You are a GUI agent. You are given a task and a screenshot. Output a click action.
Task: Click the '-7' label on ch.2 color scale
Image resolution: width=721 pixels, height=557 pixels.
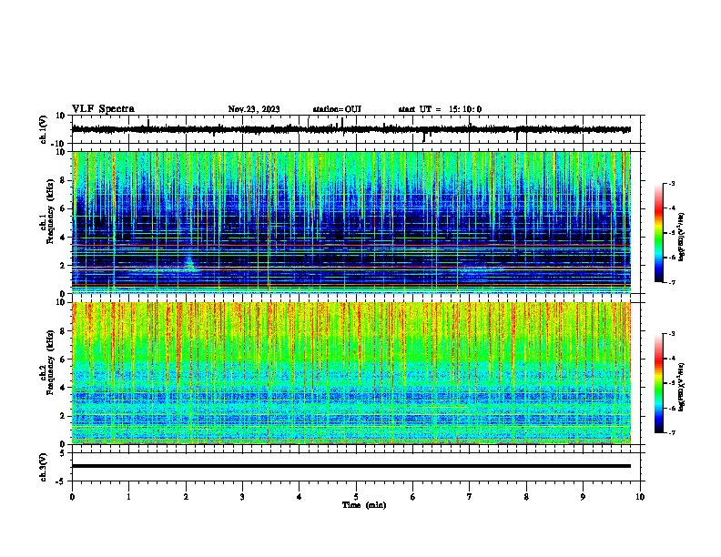point(671,432)
